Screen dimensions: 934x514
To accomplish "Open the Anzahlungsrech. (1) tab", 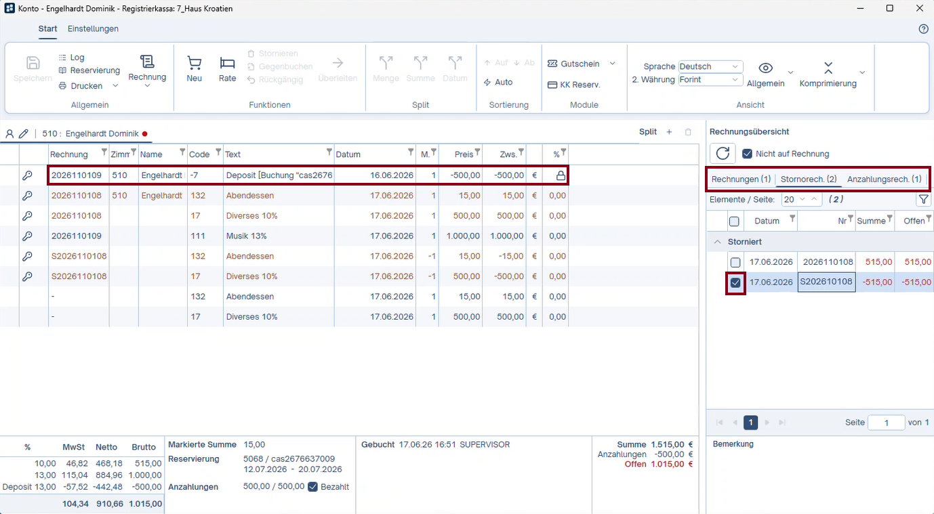I will pyautogui.click(x=885, y=179).
